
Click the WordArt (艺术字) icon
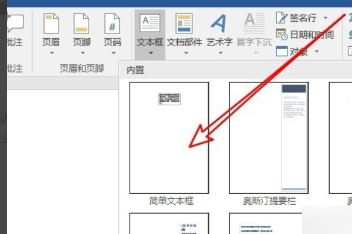(218, 23)
